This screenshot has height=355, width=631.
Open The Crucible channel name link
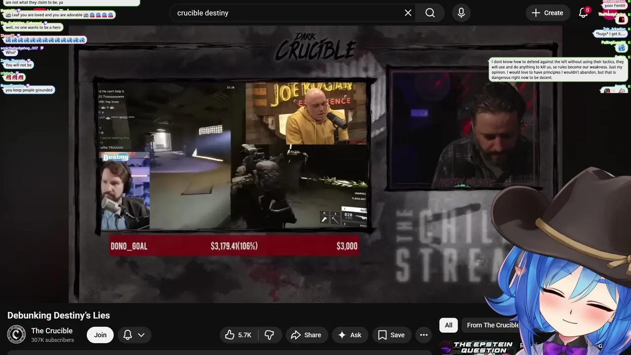52,331
